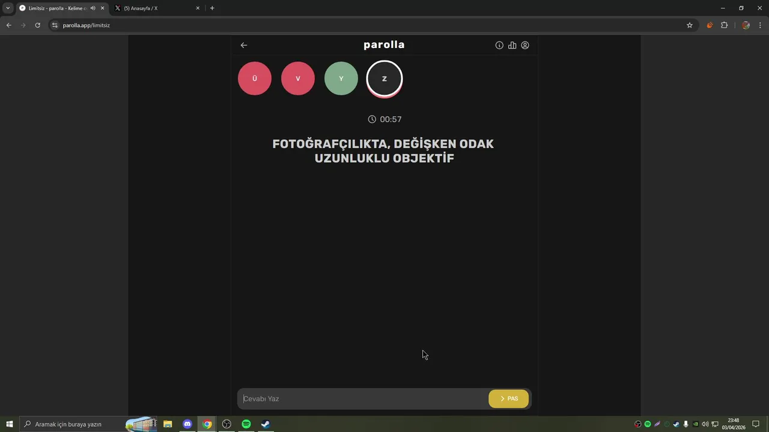The width and height of the screenshot is (769, 432).
Task: Click browser forward button
Action: pyautogui.click(x=23, y=25)
